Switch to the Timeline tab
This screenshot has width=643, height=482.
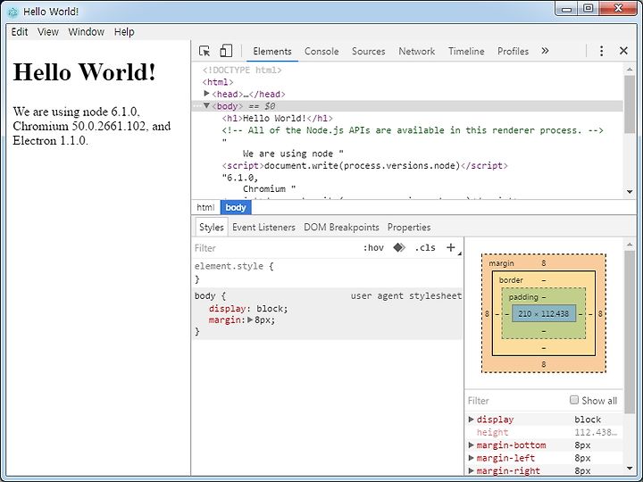point(466,51)
